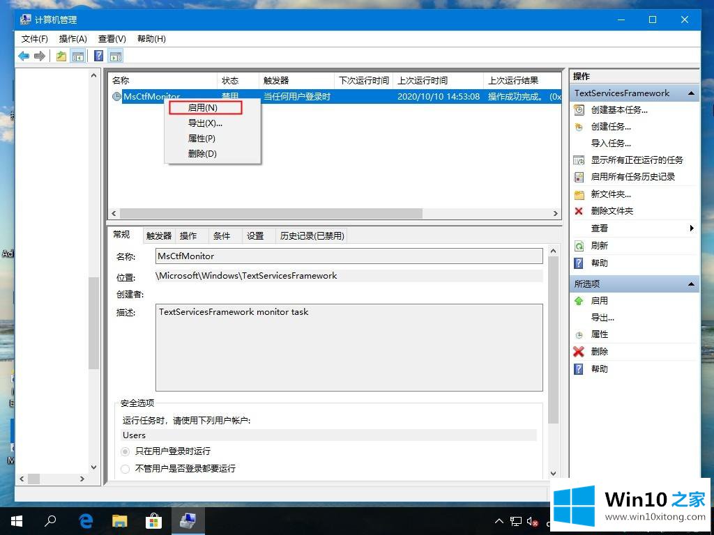The height and width of the screenshot is (535, 714).
Task: Click task list horizontal scrollbar left arrow
Action: click(x=114, y=213)
